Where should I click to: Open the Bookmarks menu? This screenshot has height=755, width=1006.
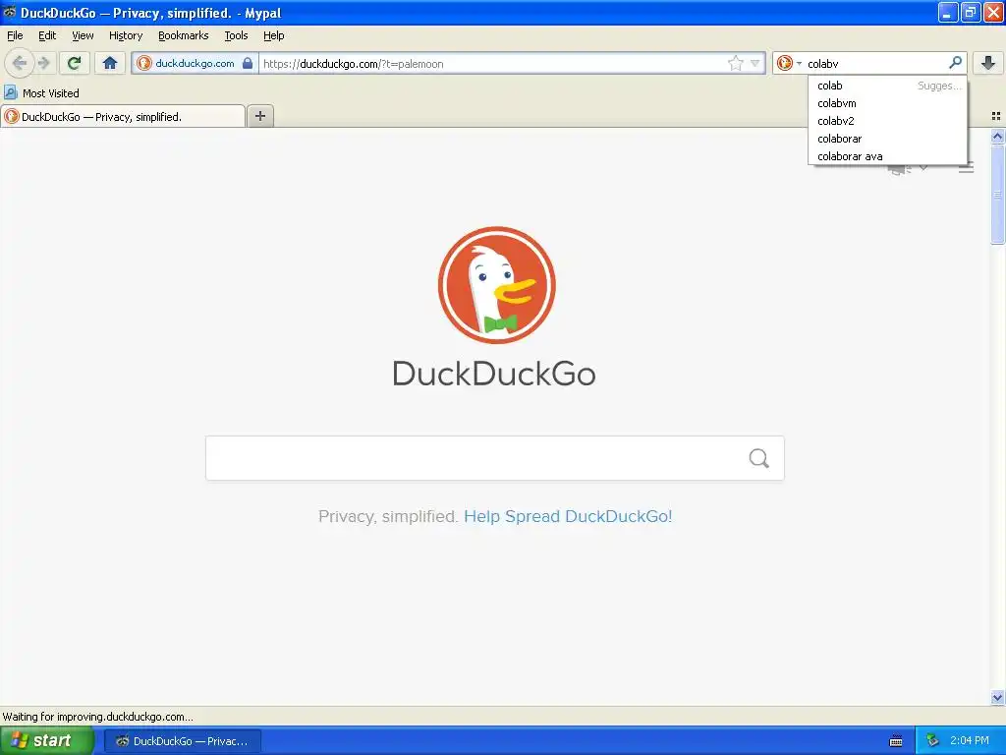point(184,35)
